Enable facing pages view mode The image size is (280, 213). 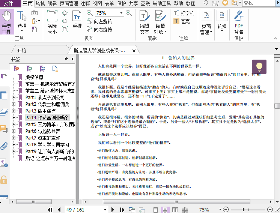(x=175, y=210)
